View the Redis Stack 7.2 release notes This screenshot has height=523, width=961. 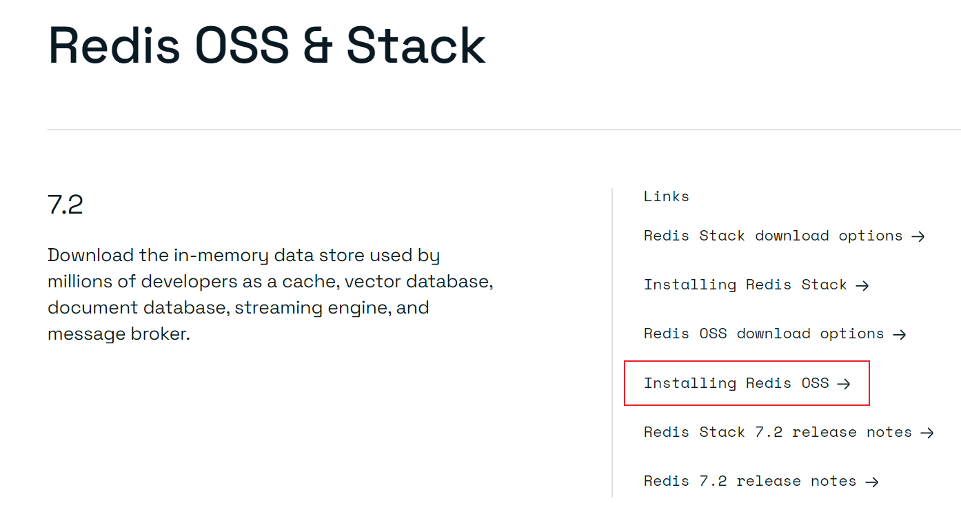point(778,432)
